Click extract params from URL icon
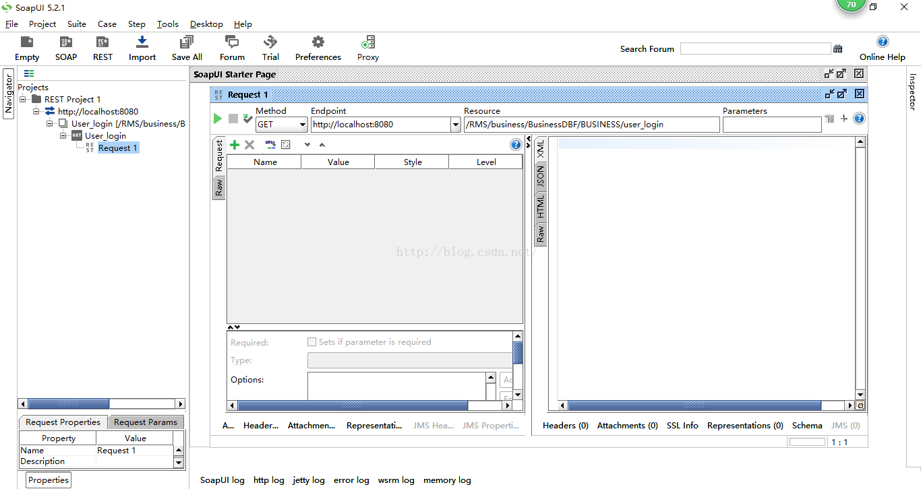921x489 pixels. coord(270,144)
